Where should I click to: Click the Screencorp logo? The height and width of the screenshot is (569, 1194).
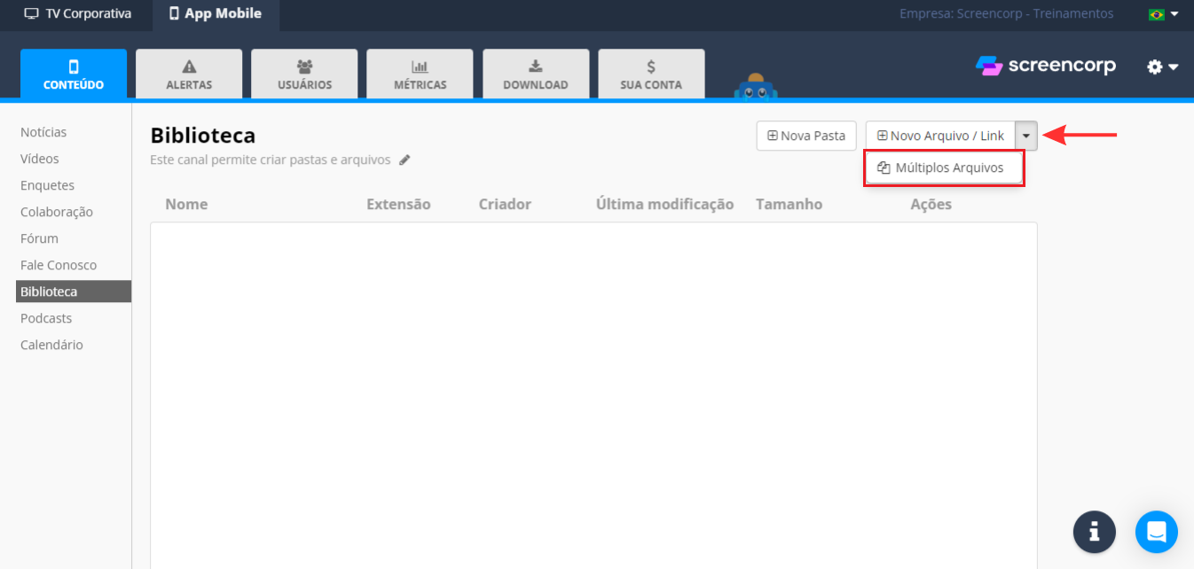[1045, 66]
